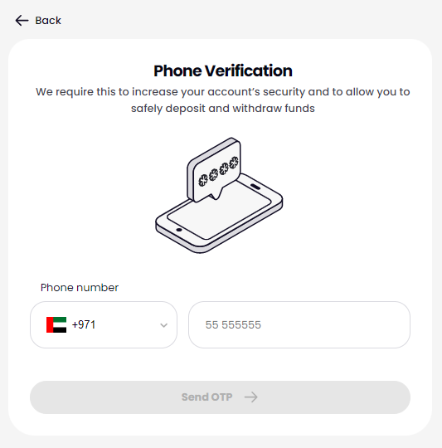Click the 55 555555 placeholder text
The height and width of the screenshot is (448, 442).
tap(233, 325)
